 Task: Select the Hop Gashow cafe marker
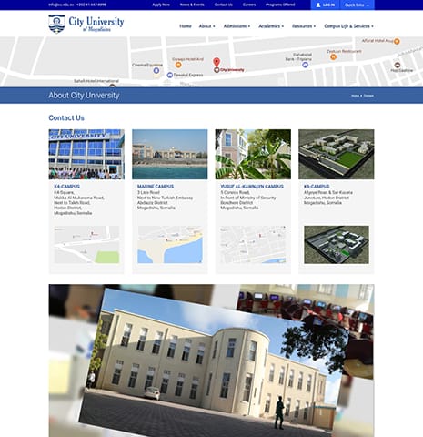click(x=398, y=65)
